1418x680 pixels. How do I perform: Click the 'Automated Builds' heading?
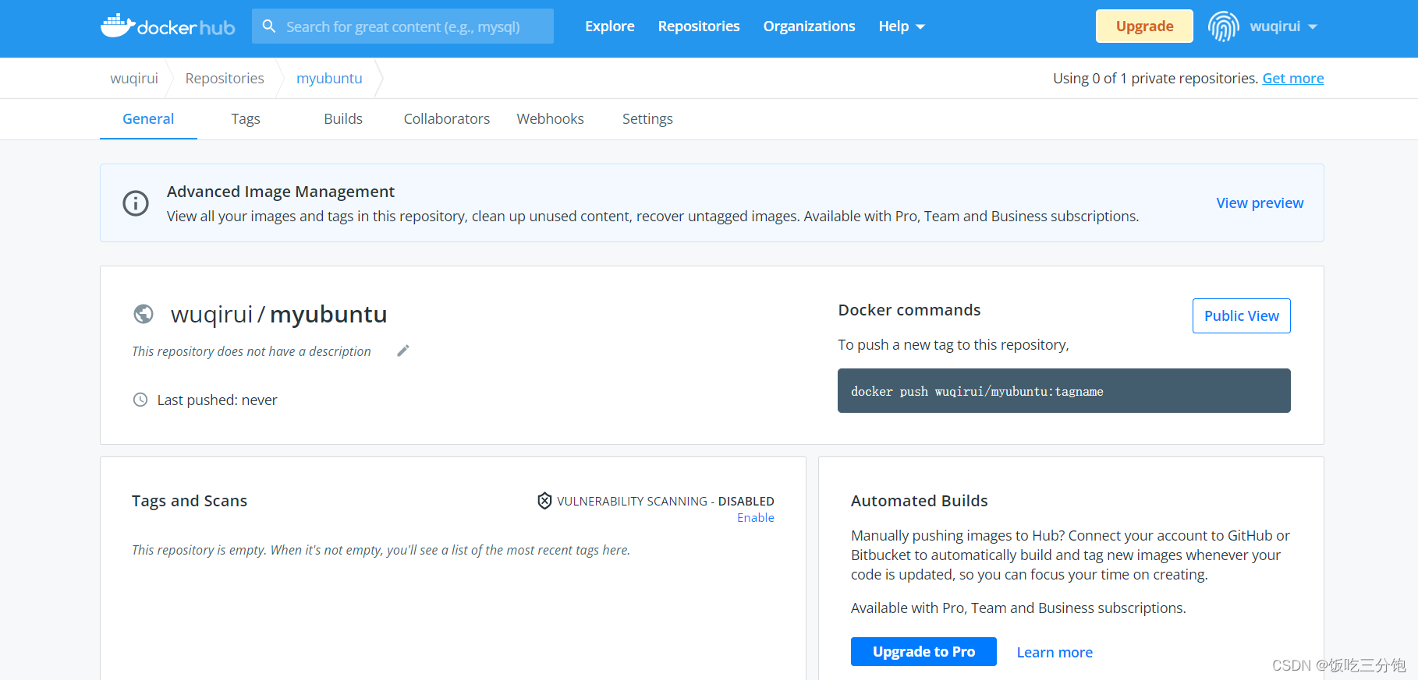tap(919, 501)
